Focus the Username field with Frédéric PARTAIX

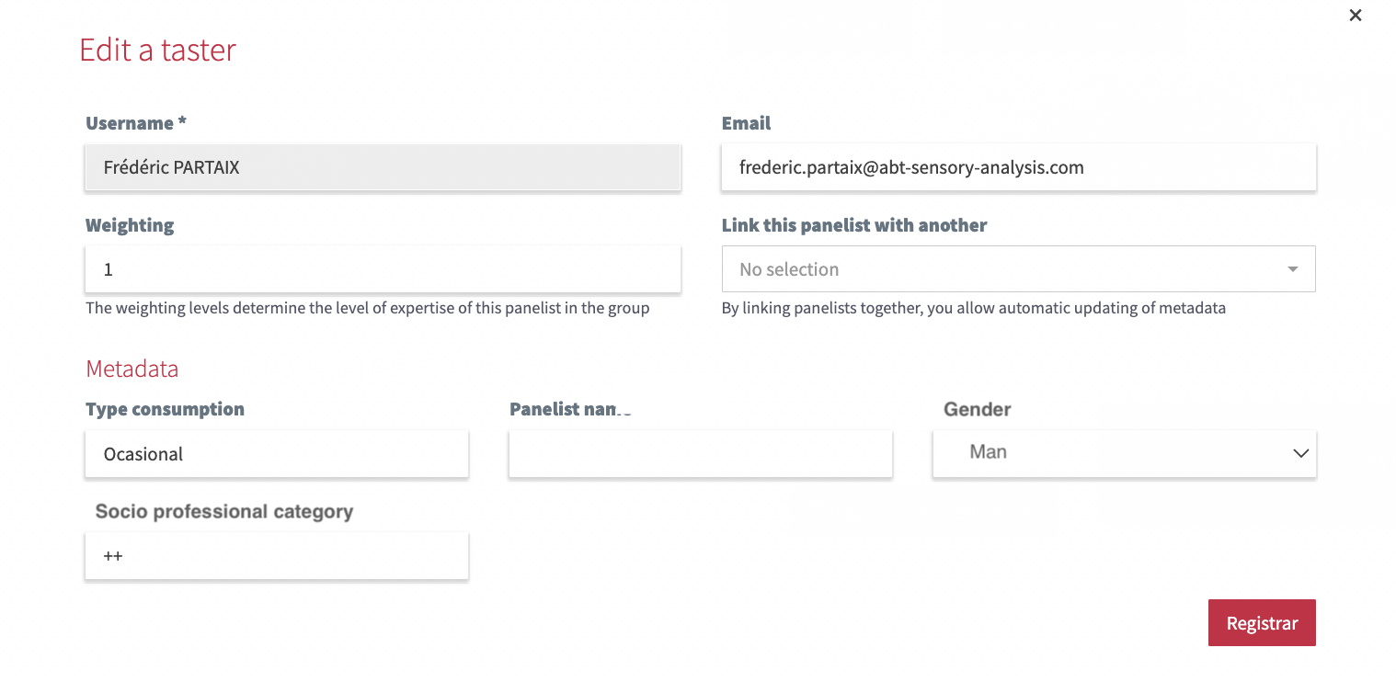(x=383, y=167)
